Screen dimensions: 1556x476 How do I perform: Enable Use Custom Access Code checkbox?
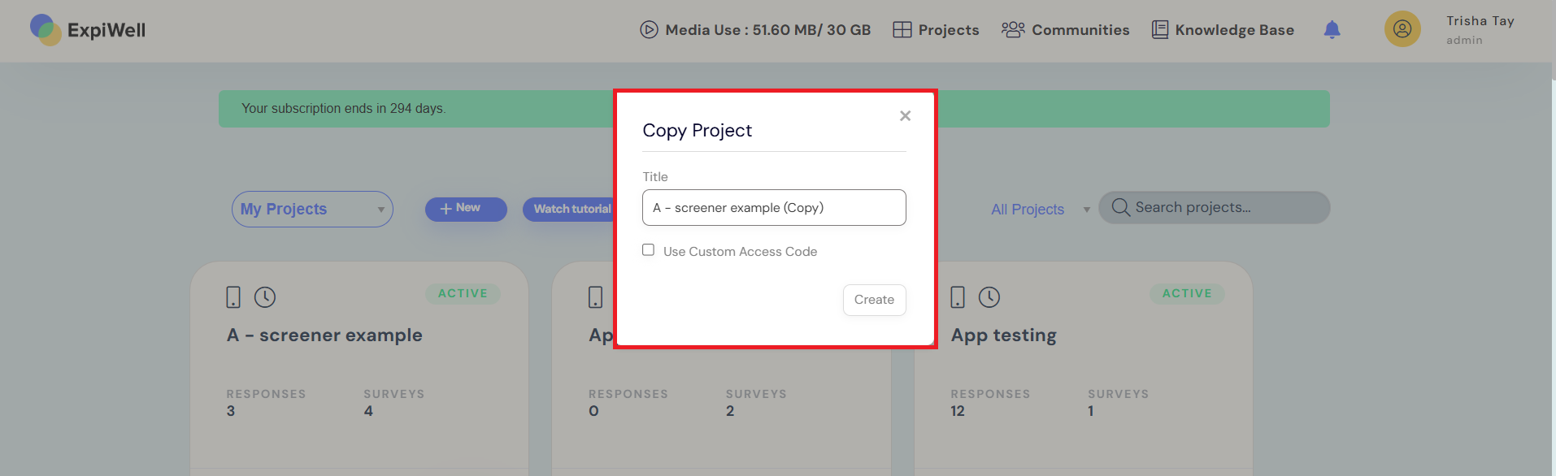coord(648,250)
